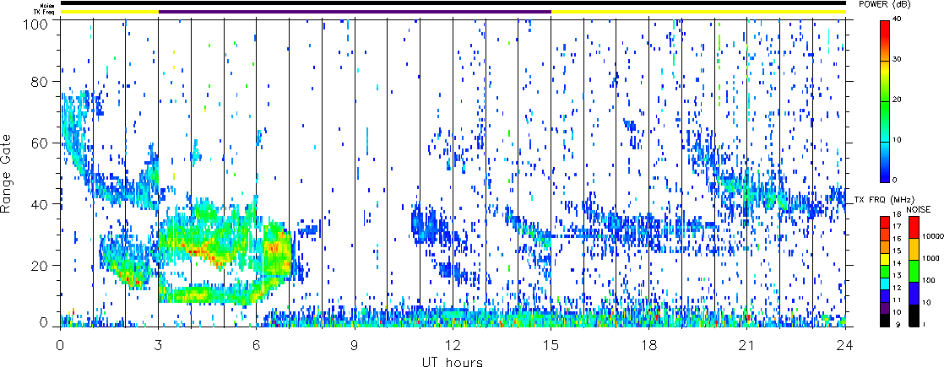Pick the red top of TX FRQ colorbar
Image resolution: width=944 pixels, height=367 pixels.
pyautogui.click(x=885, y=222)
